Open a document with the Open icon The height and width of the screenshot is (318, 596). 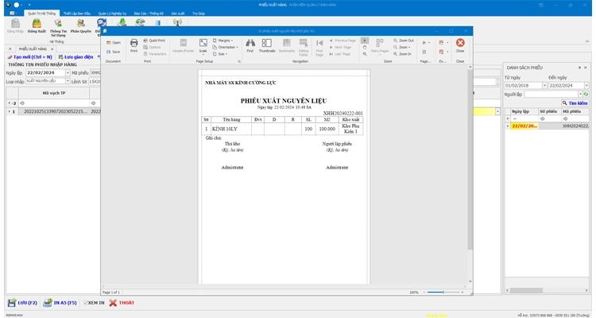pyautogui.click(x=112, y=42)
